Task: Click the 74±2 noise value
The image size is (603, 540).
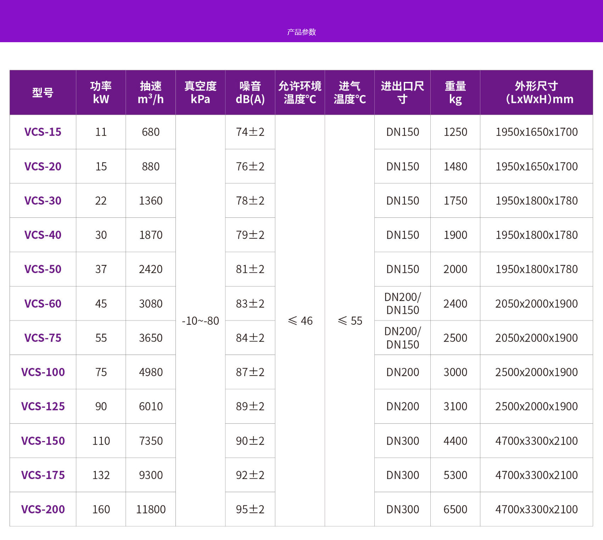Action: pyautogui.click(x=250, y=132)
